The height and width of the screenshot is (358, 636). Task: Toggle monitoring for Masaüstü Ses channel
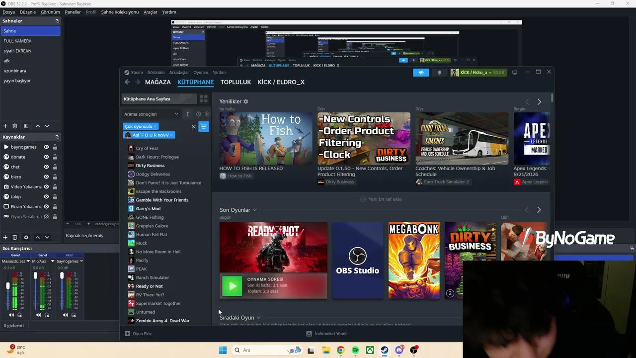click(x=20, y=315)
